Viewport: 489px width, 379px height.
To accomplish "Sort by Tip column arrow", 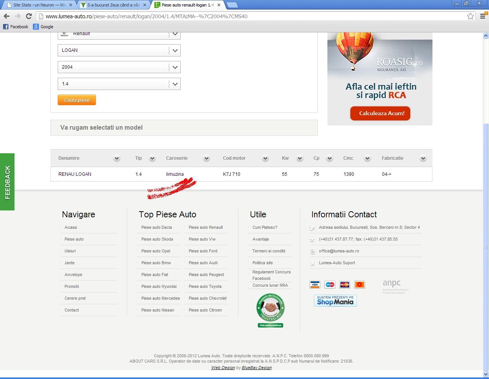I will [152, 158].
